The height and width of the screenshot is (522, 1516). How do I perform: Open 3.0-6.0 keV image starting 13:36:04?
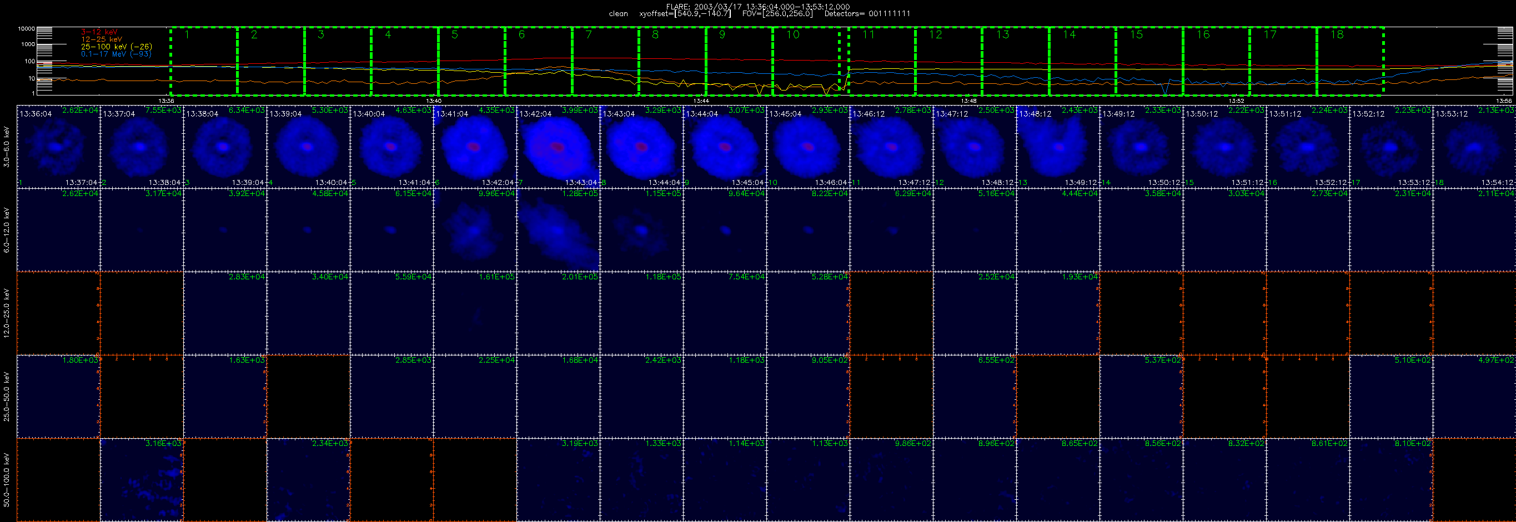(x=58, y=147)
